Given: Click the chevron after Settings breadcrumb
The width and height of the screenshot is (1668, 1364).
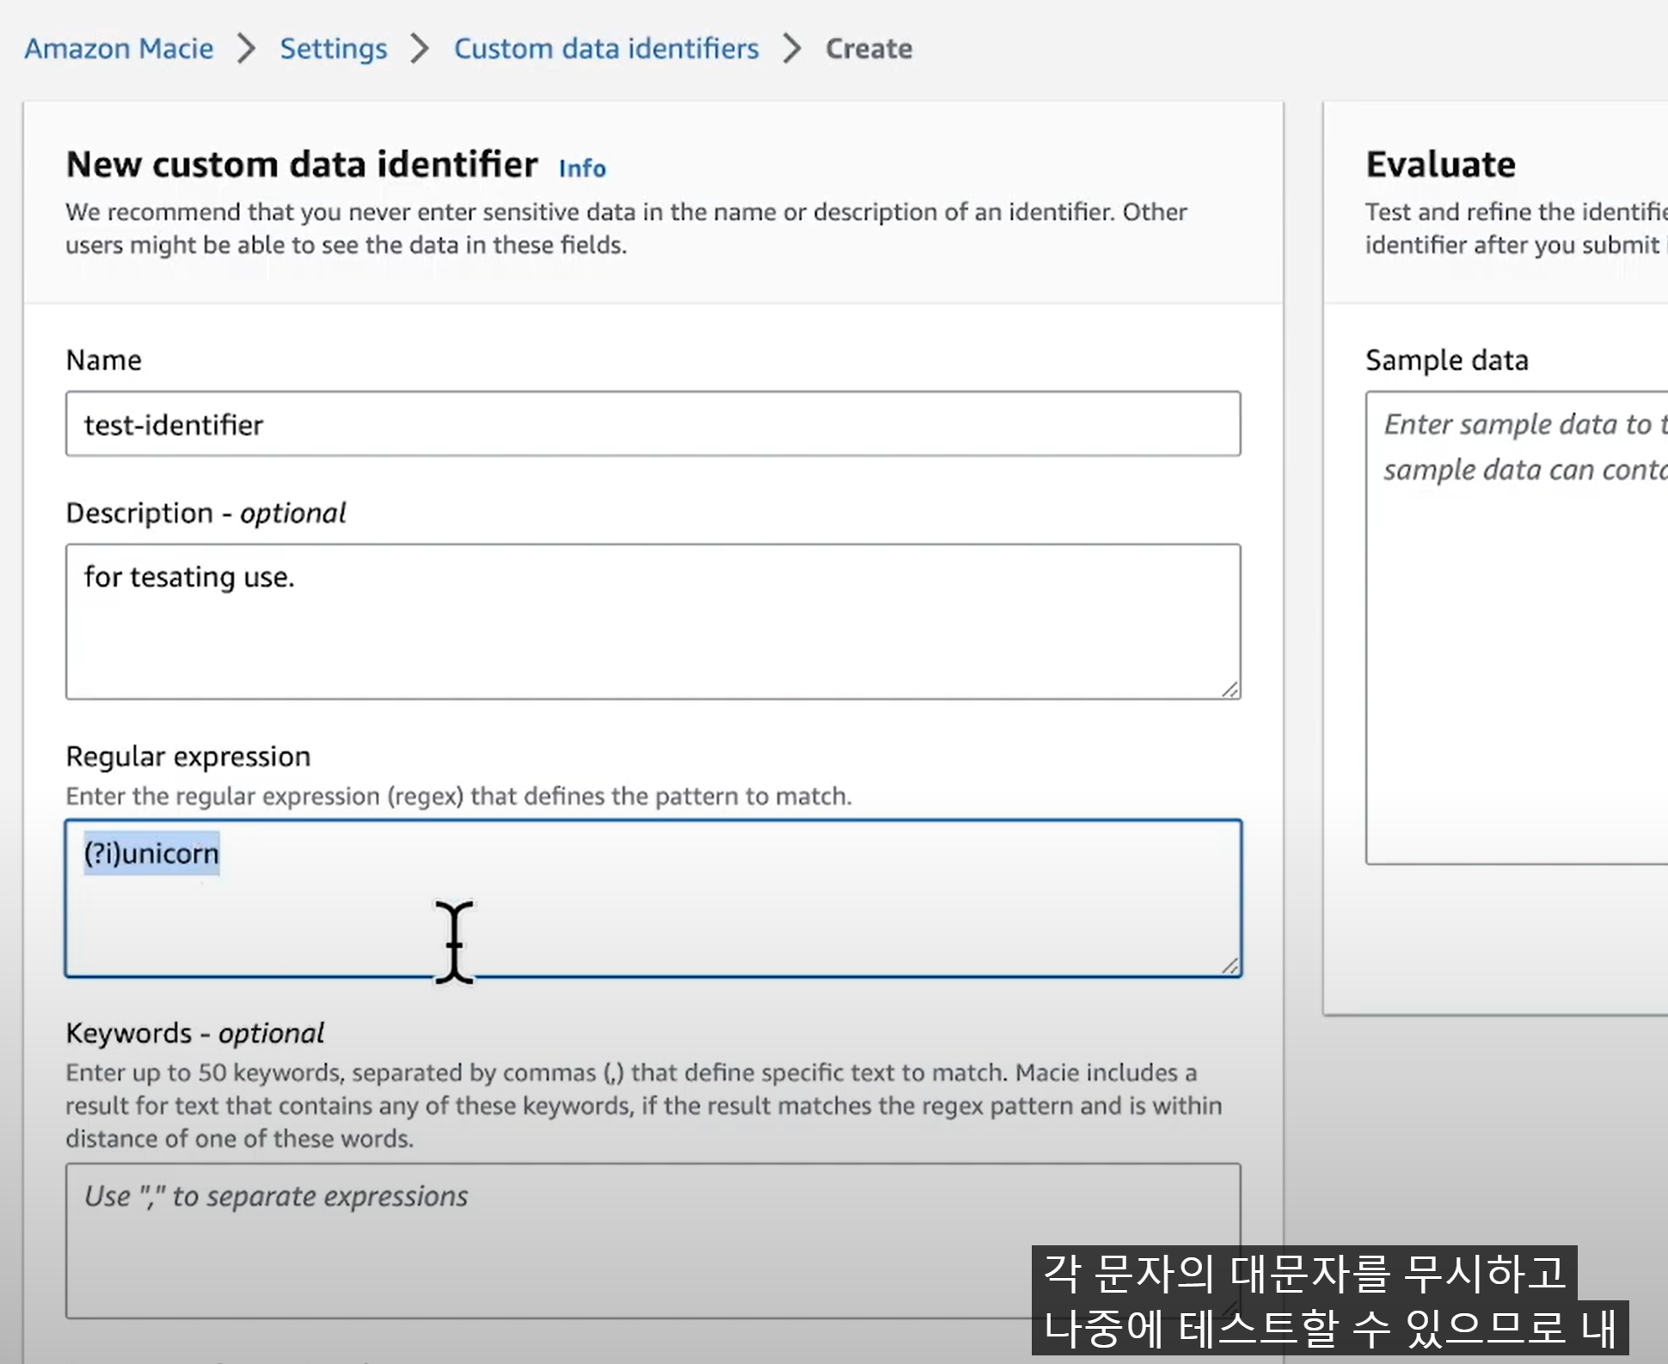Looking at the screenshot, I should tap(420, 48).
